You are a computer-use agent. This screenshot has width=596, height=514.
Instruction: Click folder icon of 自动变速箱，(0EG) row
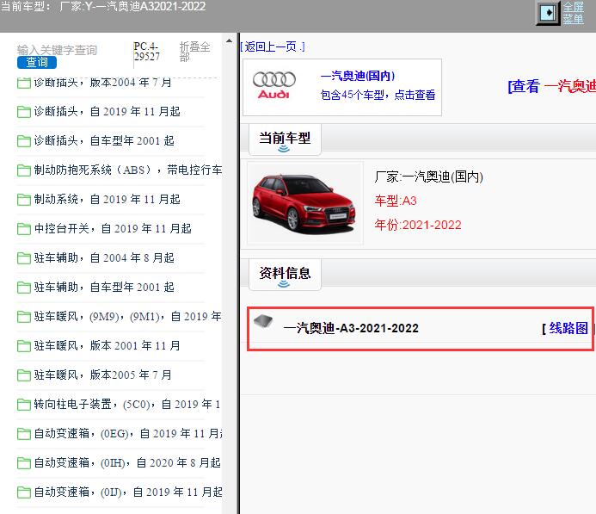[24, 434]
